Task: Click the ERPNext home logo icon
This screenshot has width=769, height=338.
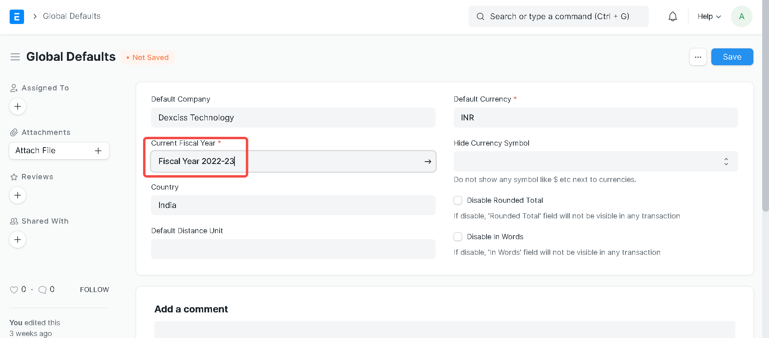Action: coord(16,16)
